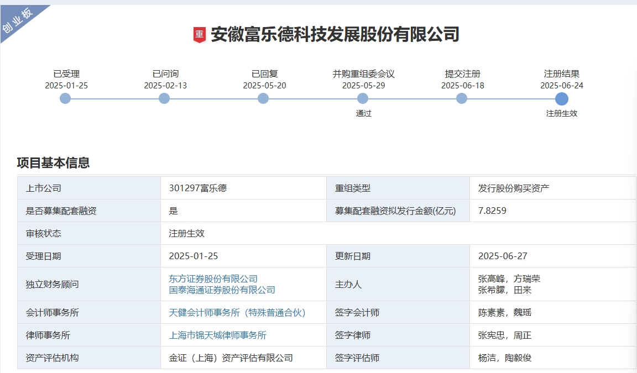Click the red 重 badge icon beside company title
The image size is (637, 373).
199,35
